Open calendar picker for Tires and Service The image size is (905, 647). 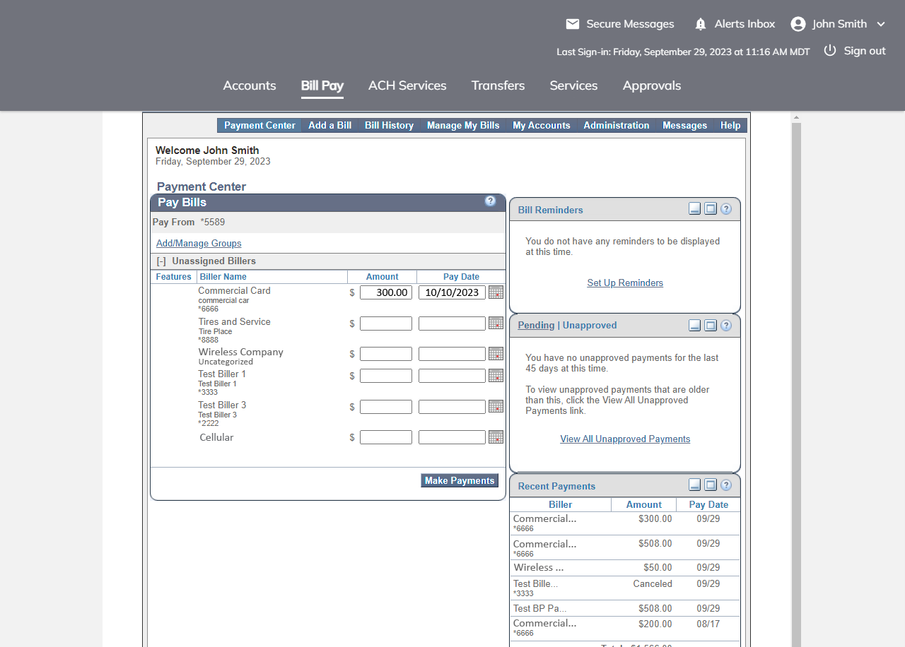(496, 323)
